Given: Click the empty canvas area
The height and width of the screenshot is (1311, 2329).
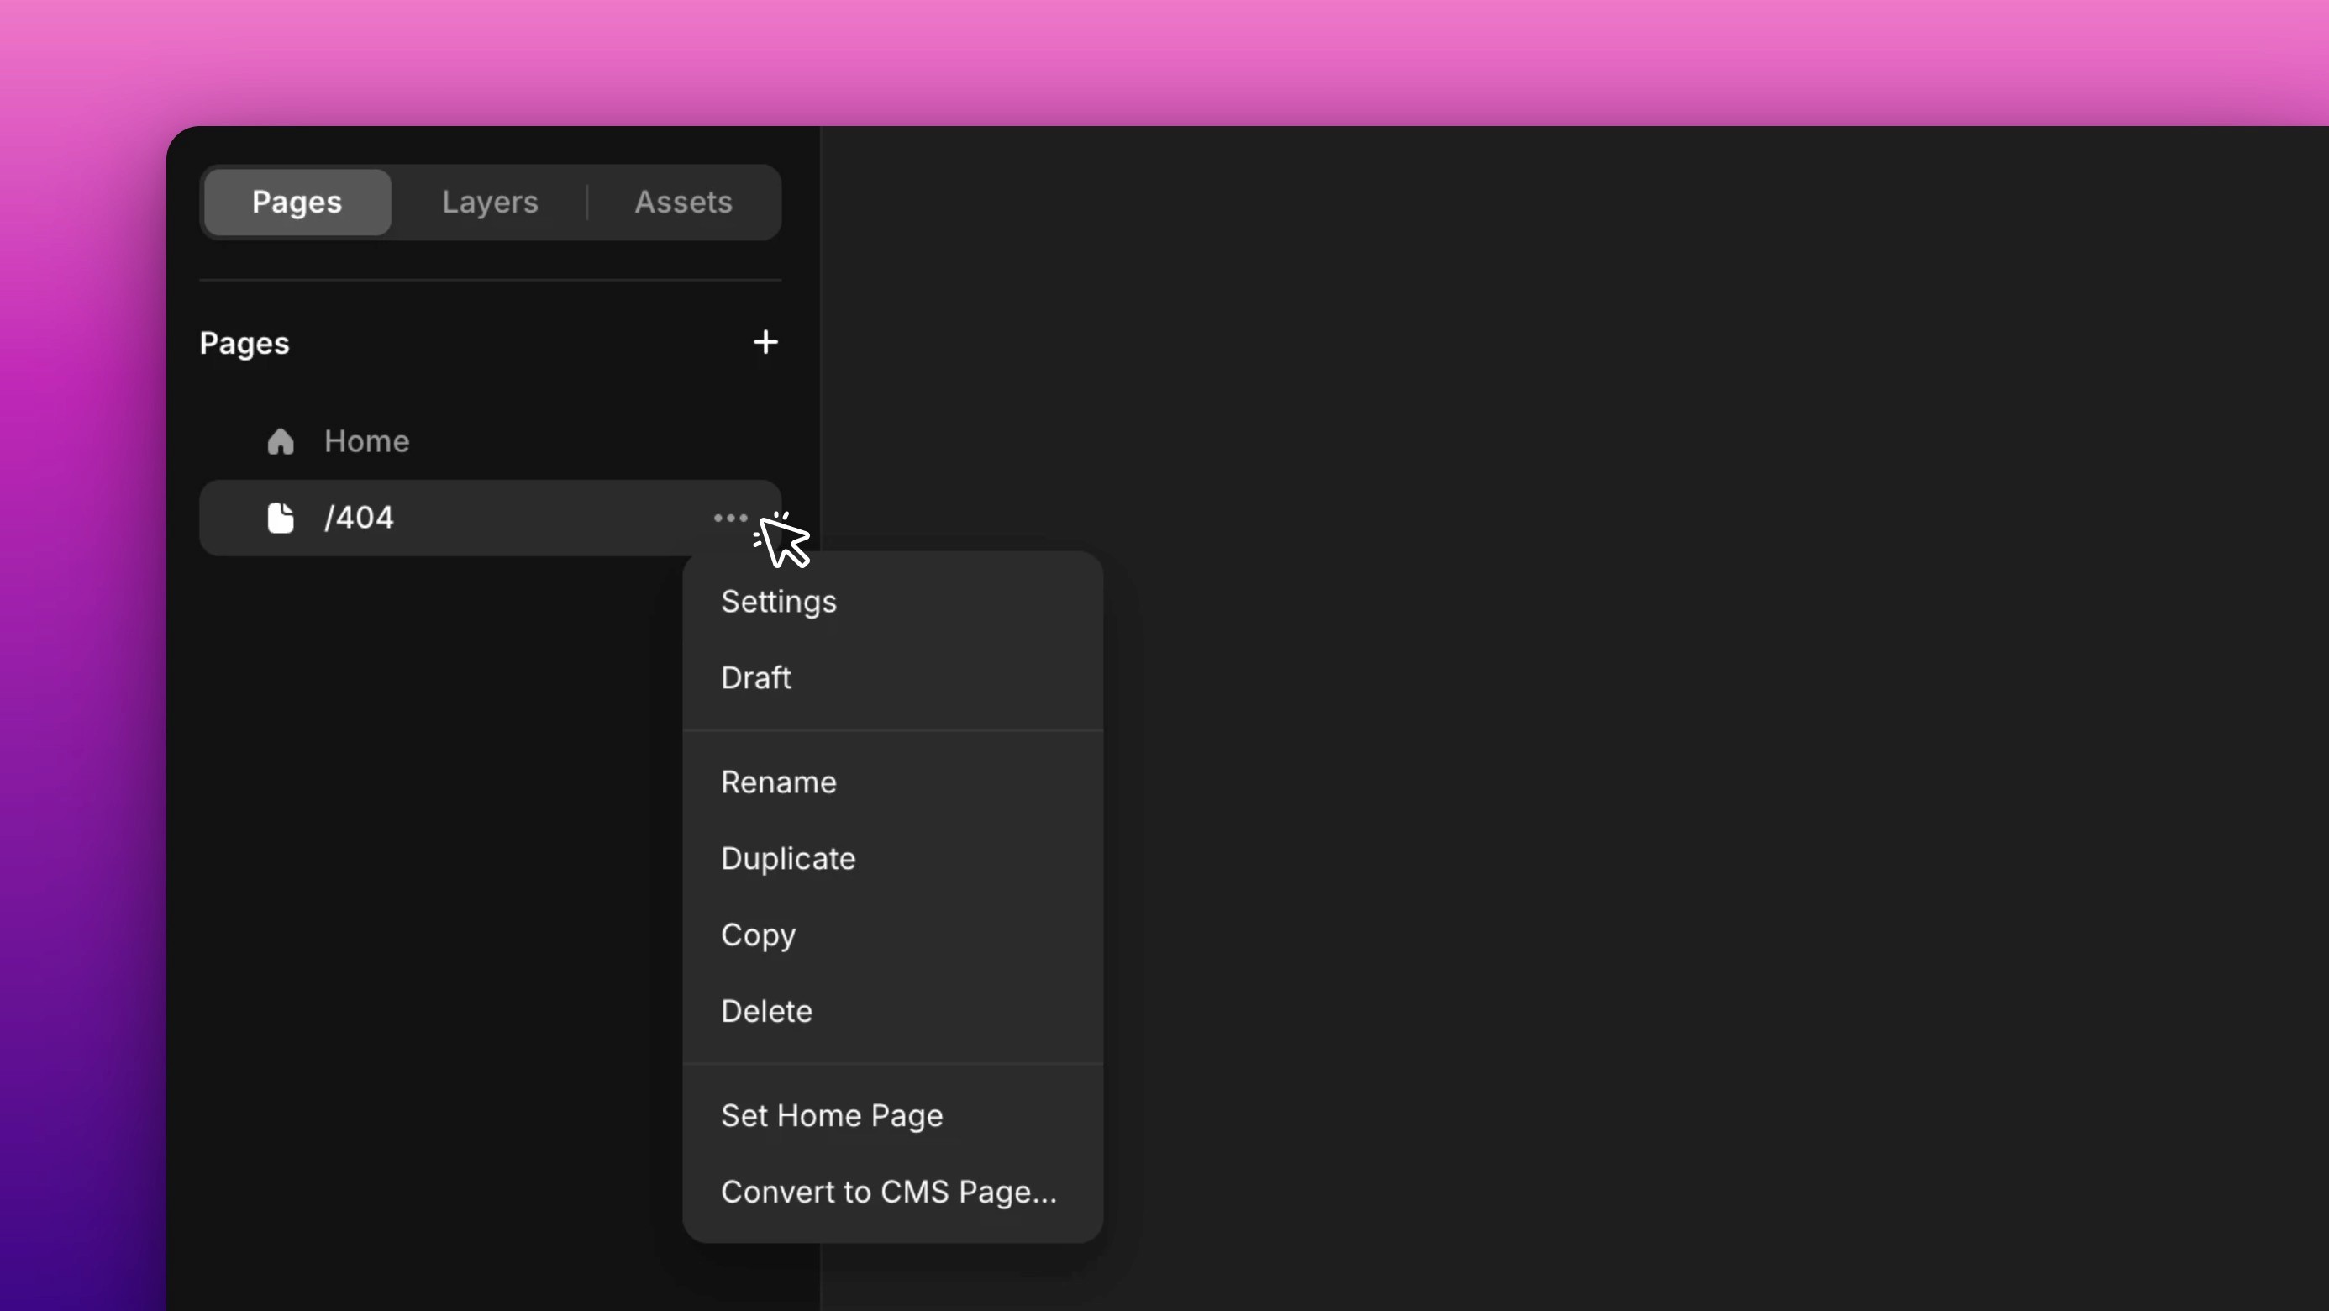Looking at the screenshot, I should 1627,633.
